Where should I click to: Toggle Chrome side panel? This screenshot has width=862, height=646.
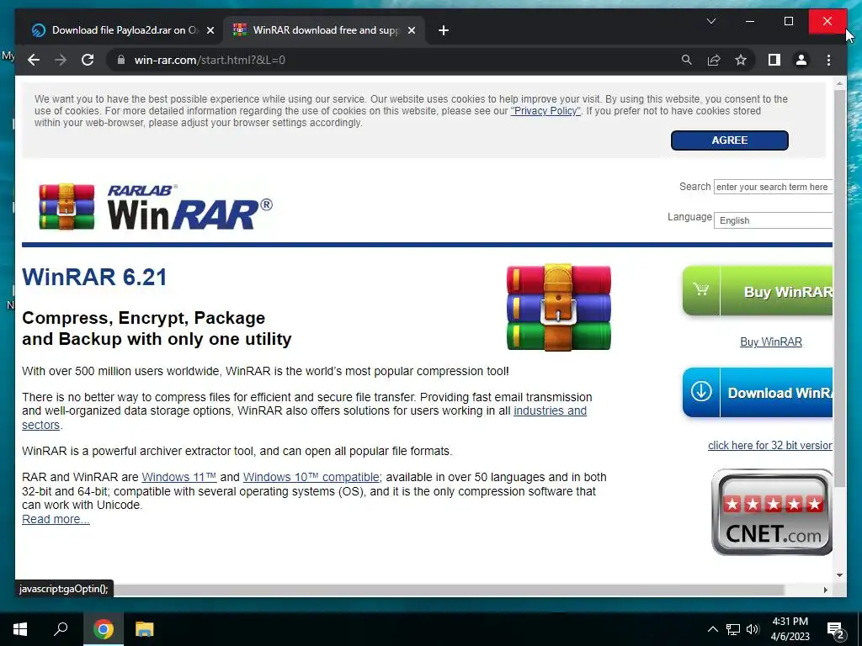coord(774,60)
